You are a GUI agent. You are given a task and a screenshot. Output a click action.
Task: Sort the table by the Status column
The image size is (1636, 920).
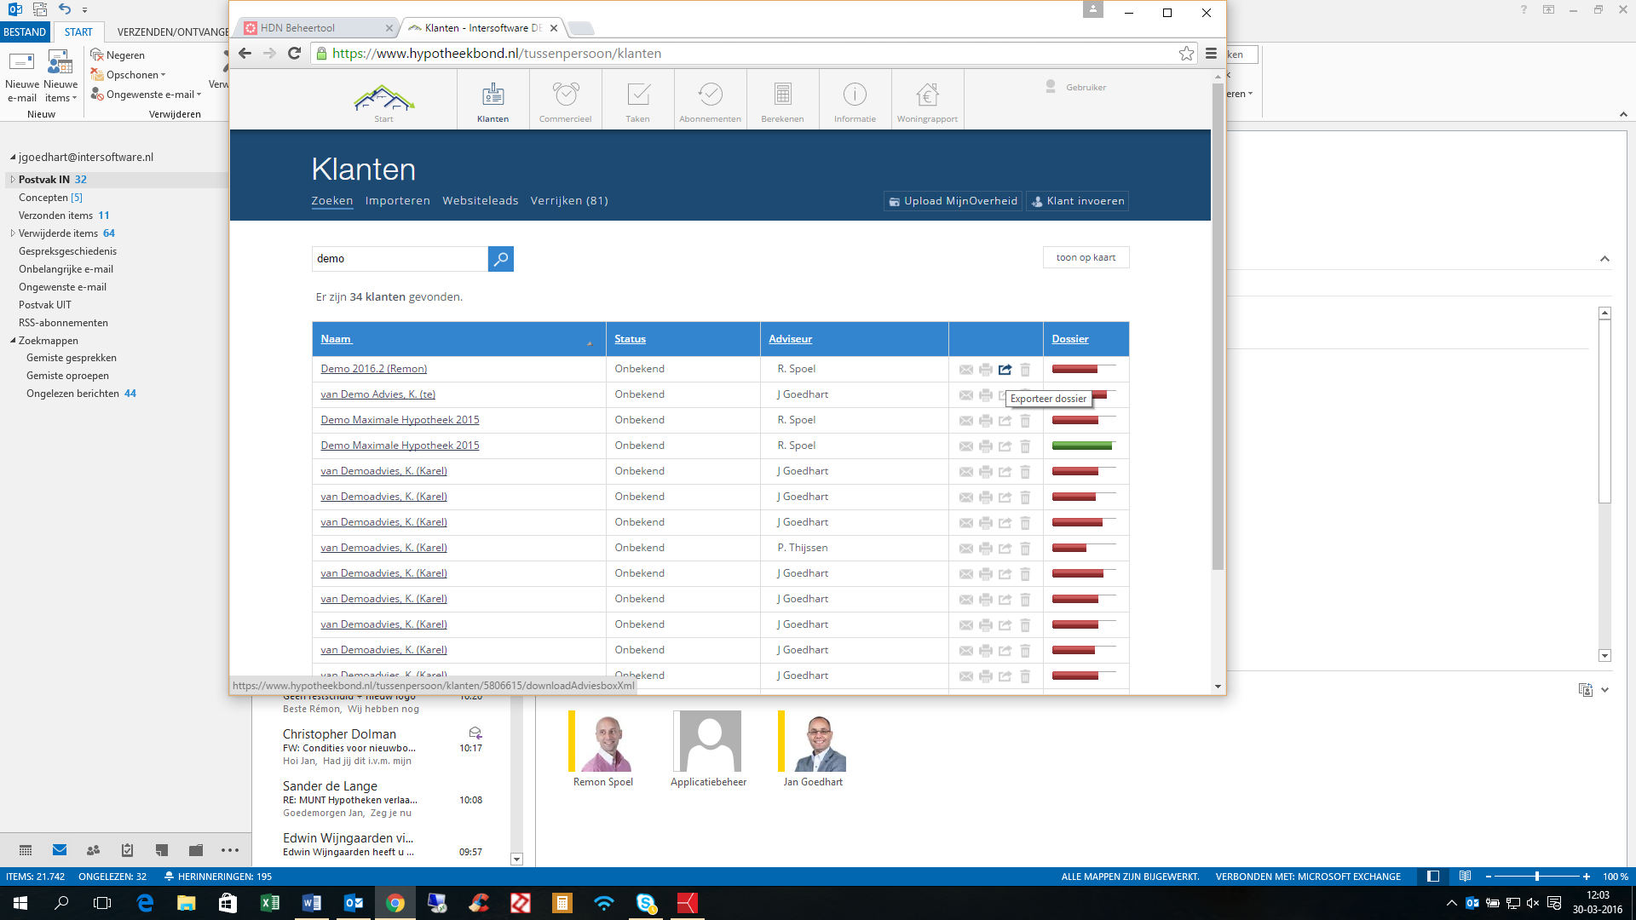[x=630, y=339]
